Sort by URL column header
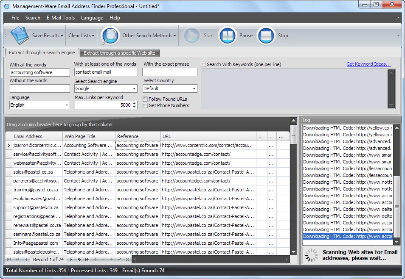 pyautogui.click(x=208, y=136)
